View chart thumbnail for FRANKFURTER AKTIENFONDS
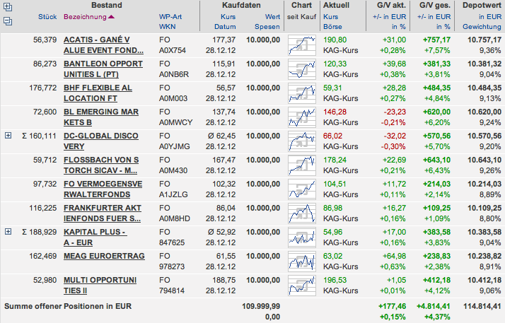Image resolution: width=505 pixels, height=323 pixels. point(302,213)
